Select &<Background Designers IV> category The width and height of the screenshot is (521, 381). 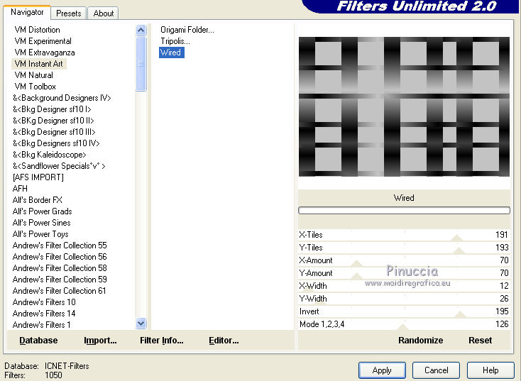(62, 98)
